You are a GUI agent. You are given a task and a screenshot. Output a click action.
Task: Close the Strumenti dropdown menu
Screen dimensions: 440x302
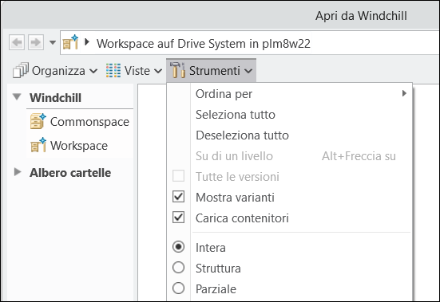(x=211, y=71)
